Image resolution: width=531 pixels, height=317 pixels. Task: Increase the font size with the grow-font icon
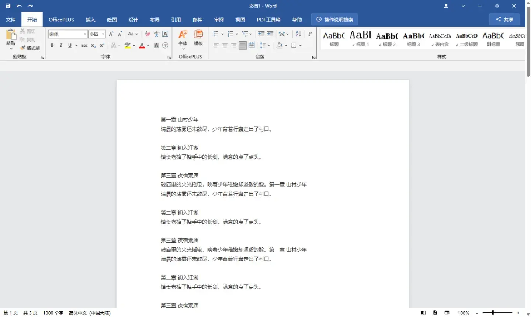(111, 34)
